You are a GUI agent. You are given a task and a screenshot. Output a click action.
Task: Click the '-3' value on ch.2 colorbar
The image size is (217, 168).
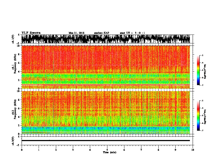coord(202,101)
